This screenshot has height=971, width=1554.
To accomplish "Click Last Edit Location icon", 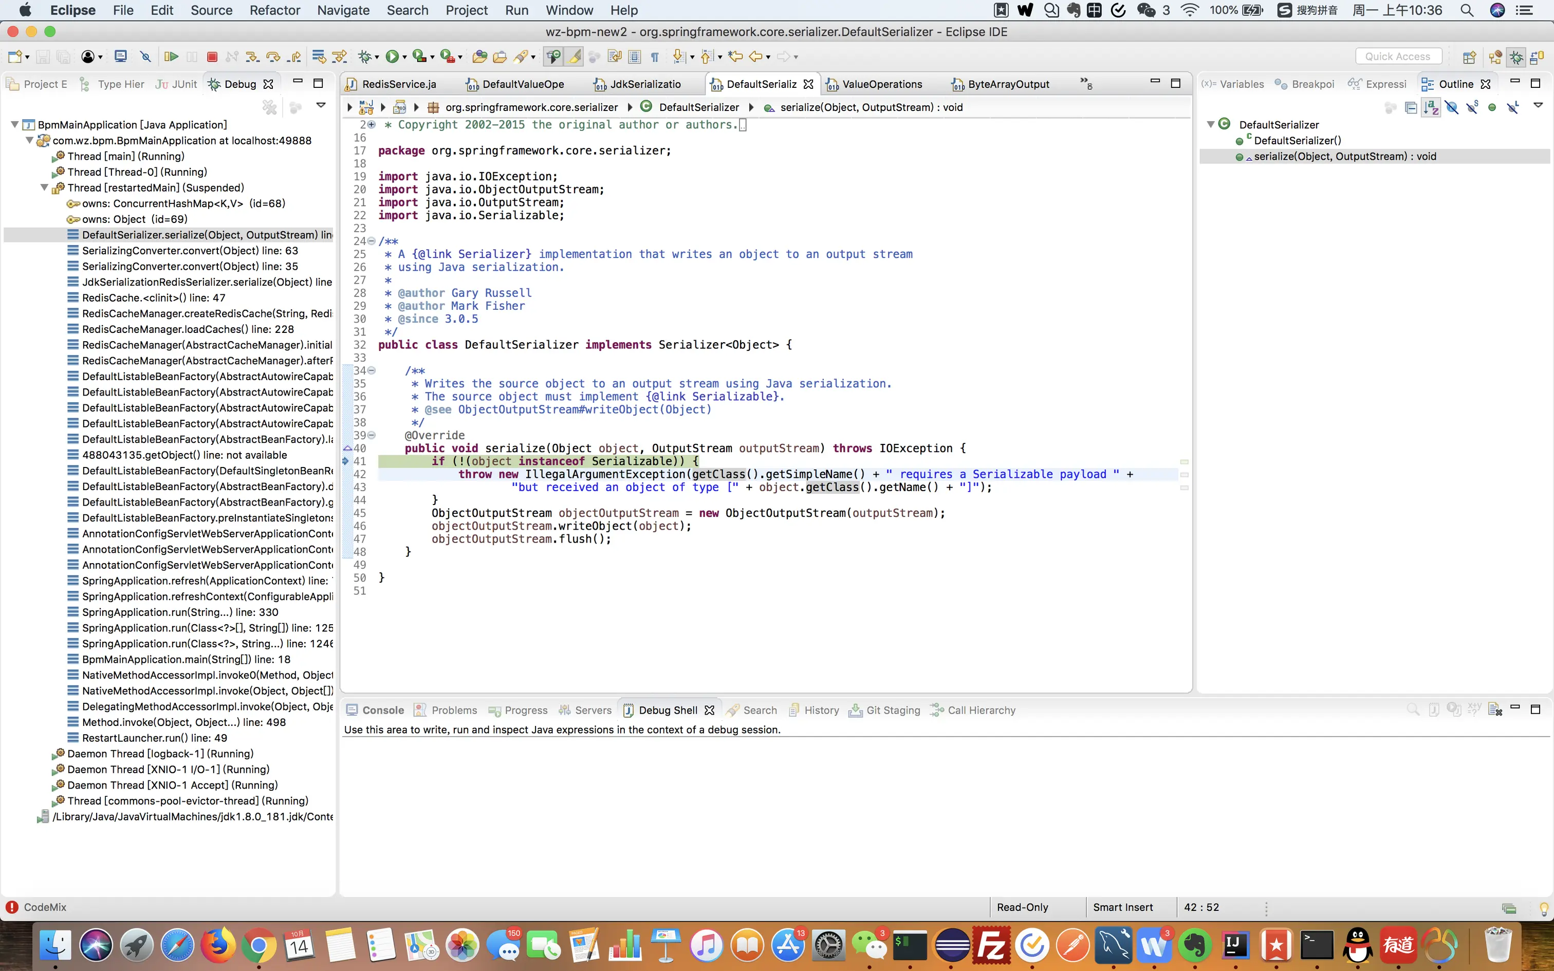I will coord(736,57).
